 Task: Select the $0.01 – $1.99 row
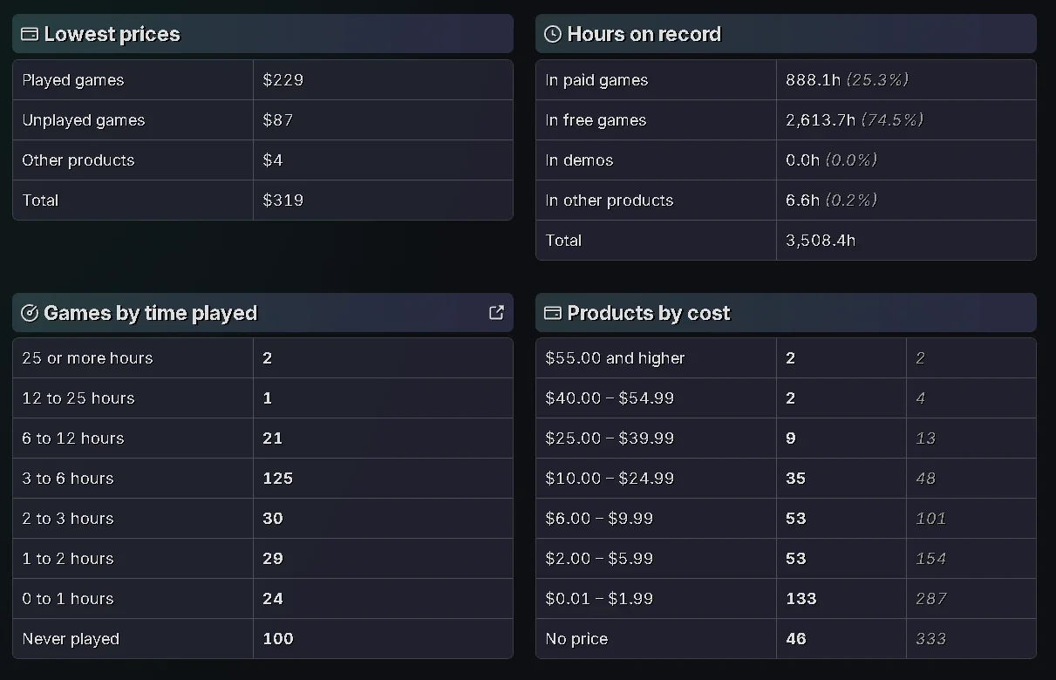click(x=786, y=599)
